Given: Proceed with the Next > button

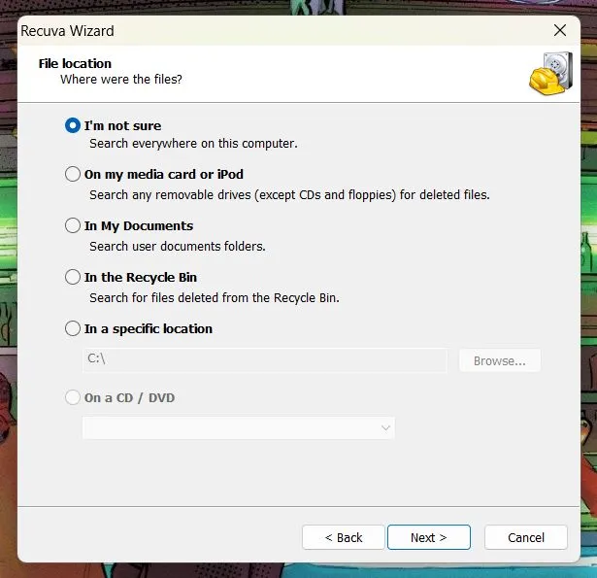Looking at the screenshot, I should [429, 537].
